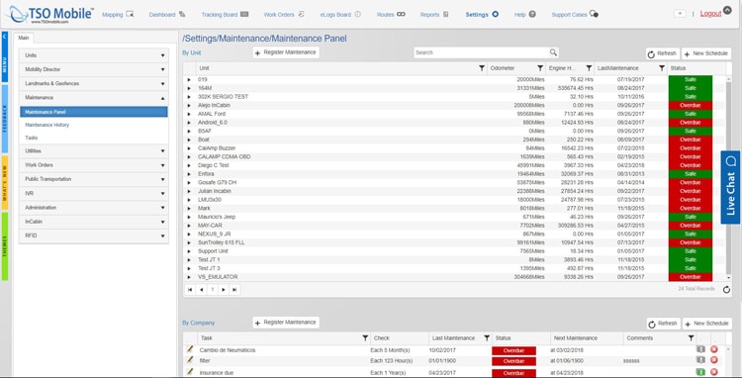Edit the filter task pencil icon
Screen dimensions: 742x378
click(190, 360)
